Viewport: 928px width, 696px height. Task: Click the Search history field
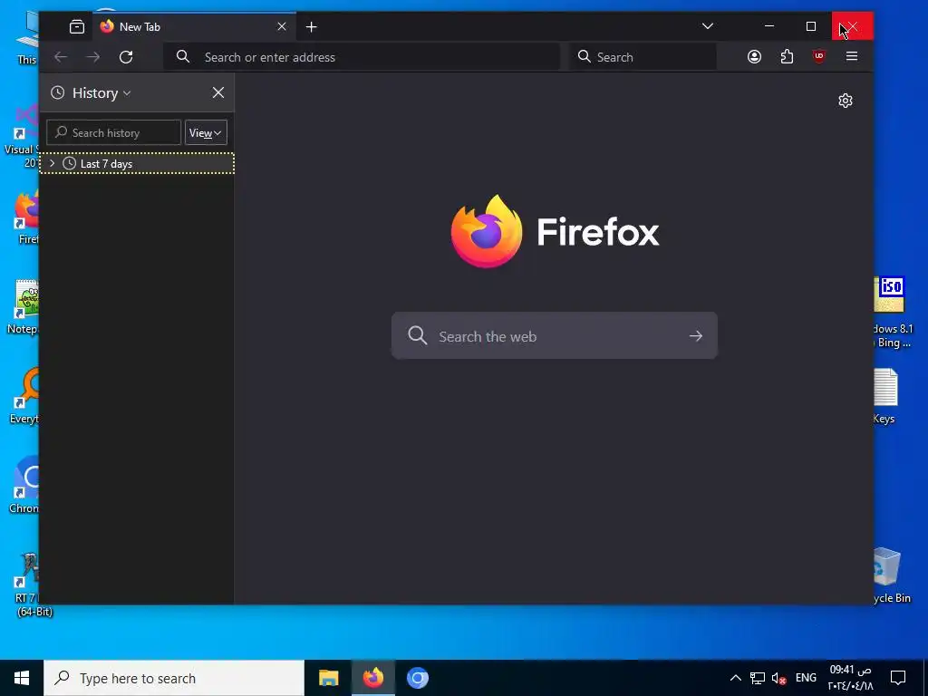click(x=113, y=132)
